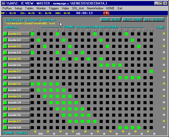Image resolution: width=169 pixels, height=137 pixels.
Task: Toggle the green frame 11 cell in model7 row
Action: (95, 121)
